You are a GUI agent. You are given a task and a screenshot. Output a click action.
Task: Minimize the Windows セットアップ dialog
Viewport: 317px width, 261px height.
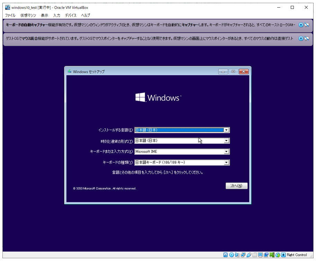223,71
